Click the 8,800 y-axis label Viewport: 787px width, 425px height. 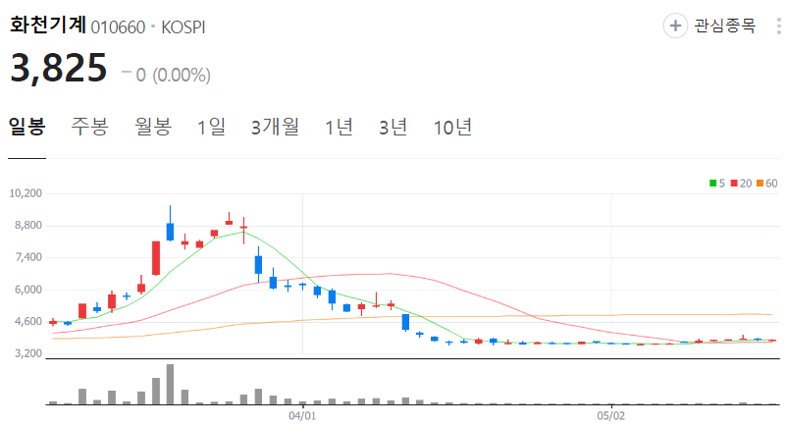click(28, 226)
